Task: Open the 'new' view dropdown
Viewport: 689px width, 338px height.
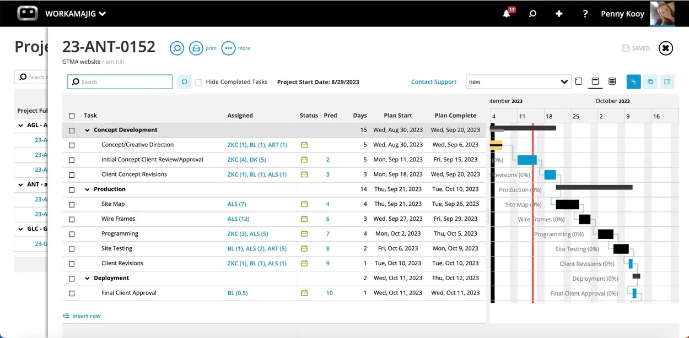Action: 518,82
